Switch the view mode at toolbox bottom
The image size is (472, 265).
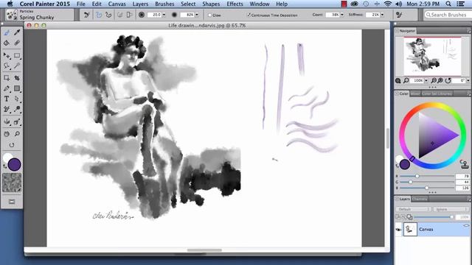coord(12,202)
